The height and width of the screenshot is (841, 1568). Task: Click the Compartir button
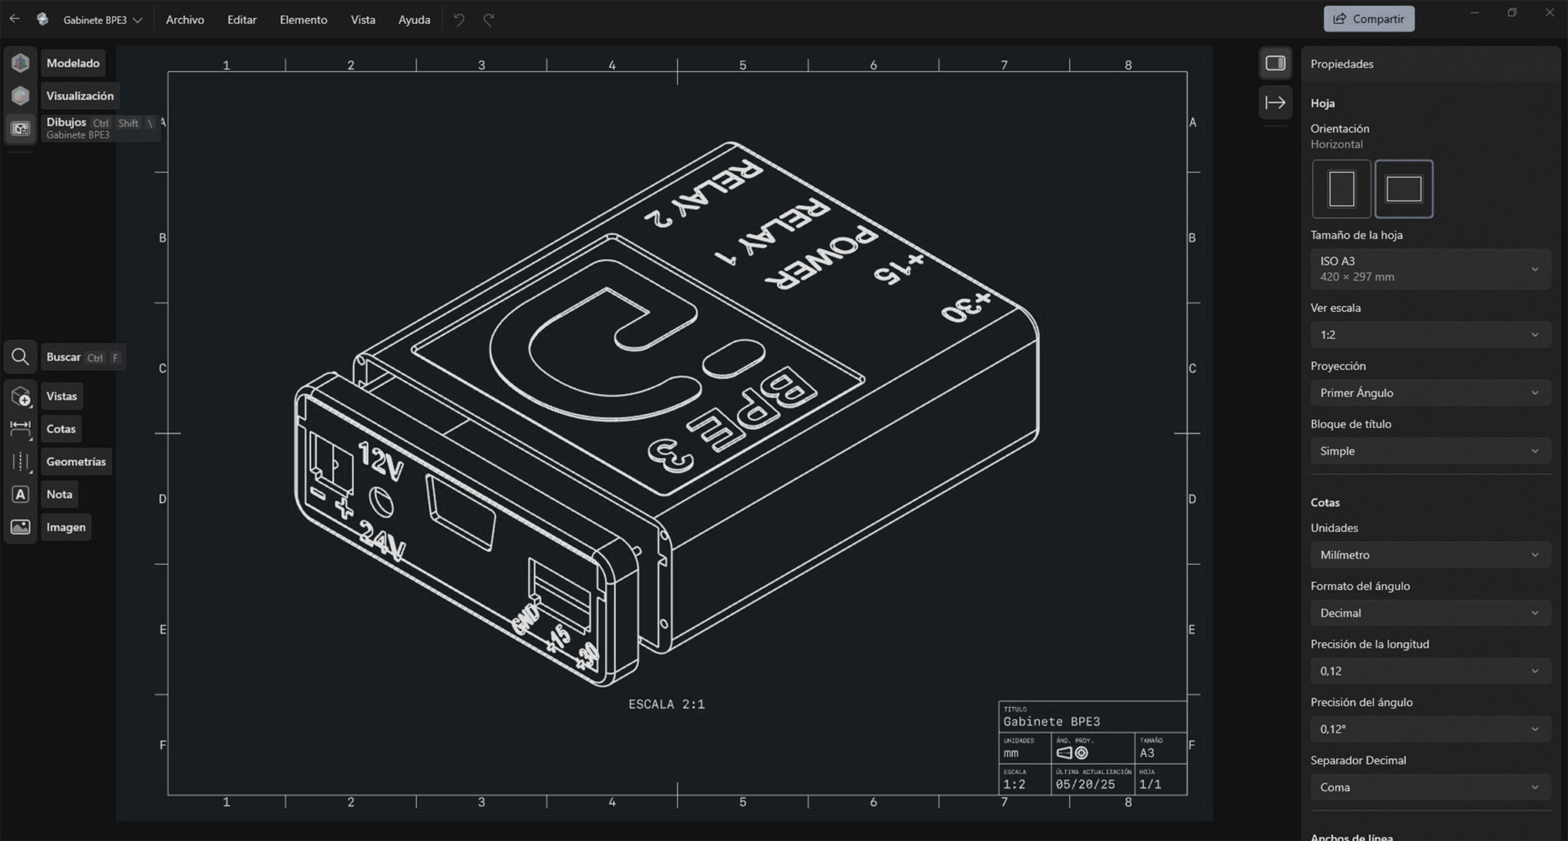[x=1368, y=19]
